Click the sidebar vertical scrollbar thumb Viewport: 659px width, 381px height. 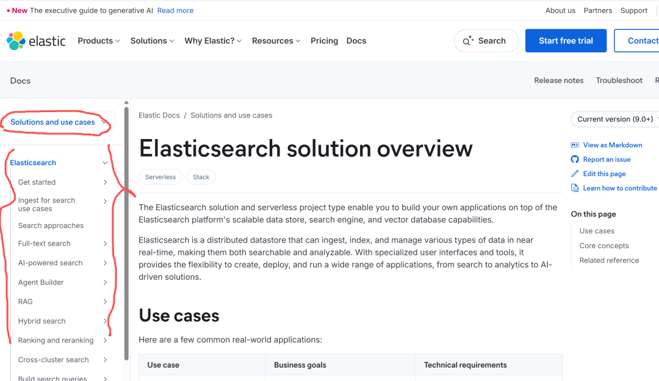(126, 233)
